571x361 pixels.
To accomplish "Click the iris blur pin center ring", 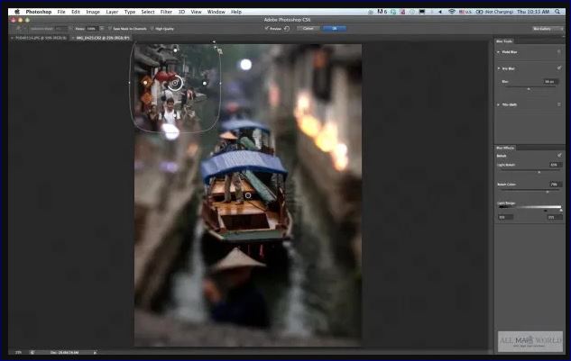I will tap(175, 83).
